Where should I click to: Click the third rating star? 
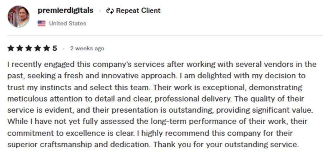(28, 48)
